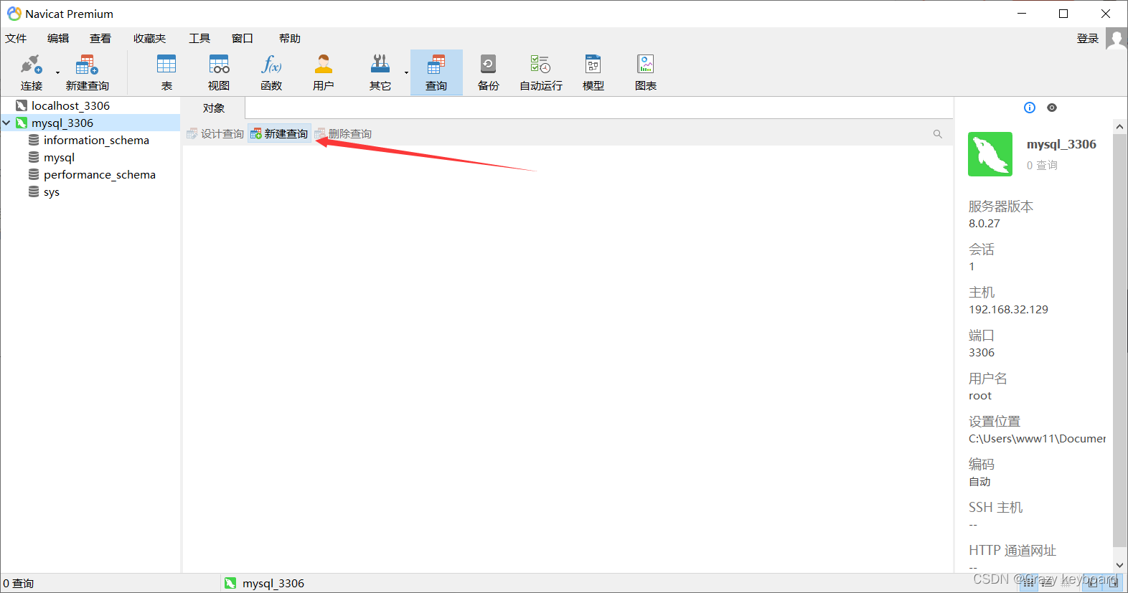Open the 视图 (View) objects
This screenshot has height=593, width=1128.
click(219, 73)
